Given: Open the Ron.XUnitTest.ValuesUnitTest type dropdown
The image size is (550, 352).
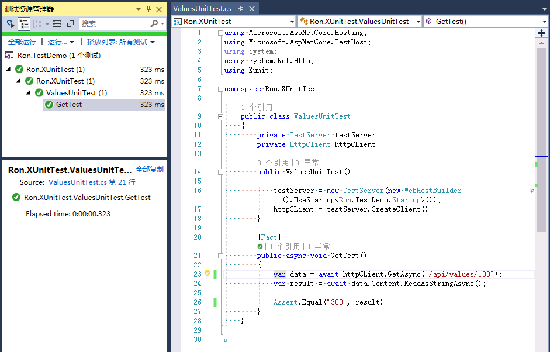Looking at the screenshot, I should pos(359,22).
